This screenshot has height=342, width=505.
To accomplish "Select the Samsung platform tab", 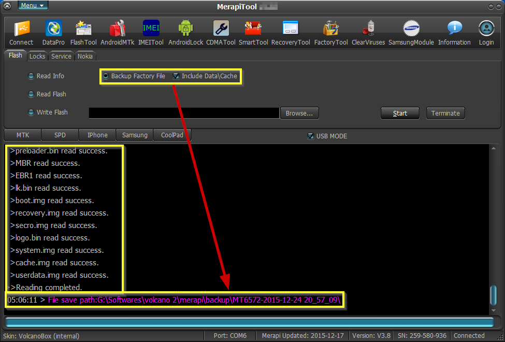I will coord(135,135).
